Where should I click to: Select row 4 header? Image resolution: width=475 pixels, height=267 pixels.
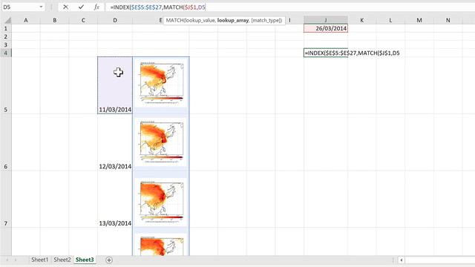pos(6,53)
